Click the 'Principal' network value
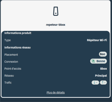This screenshot has height=102, width=112. coord(101,76)
